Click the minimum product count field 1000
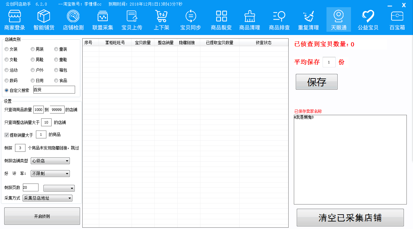This screenshot has height=229, width=413. [x=38, y=110]
